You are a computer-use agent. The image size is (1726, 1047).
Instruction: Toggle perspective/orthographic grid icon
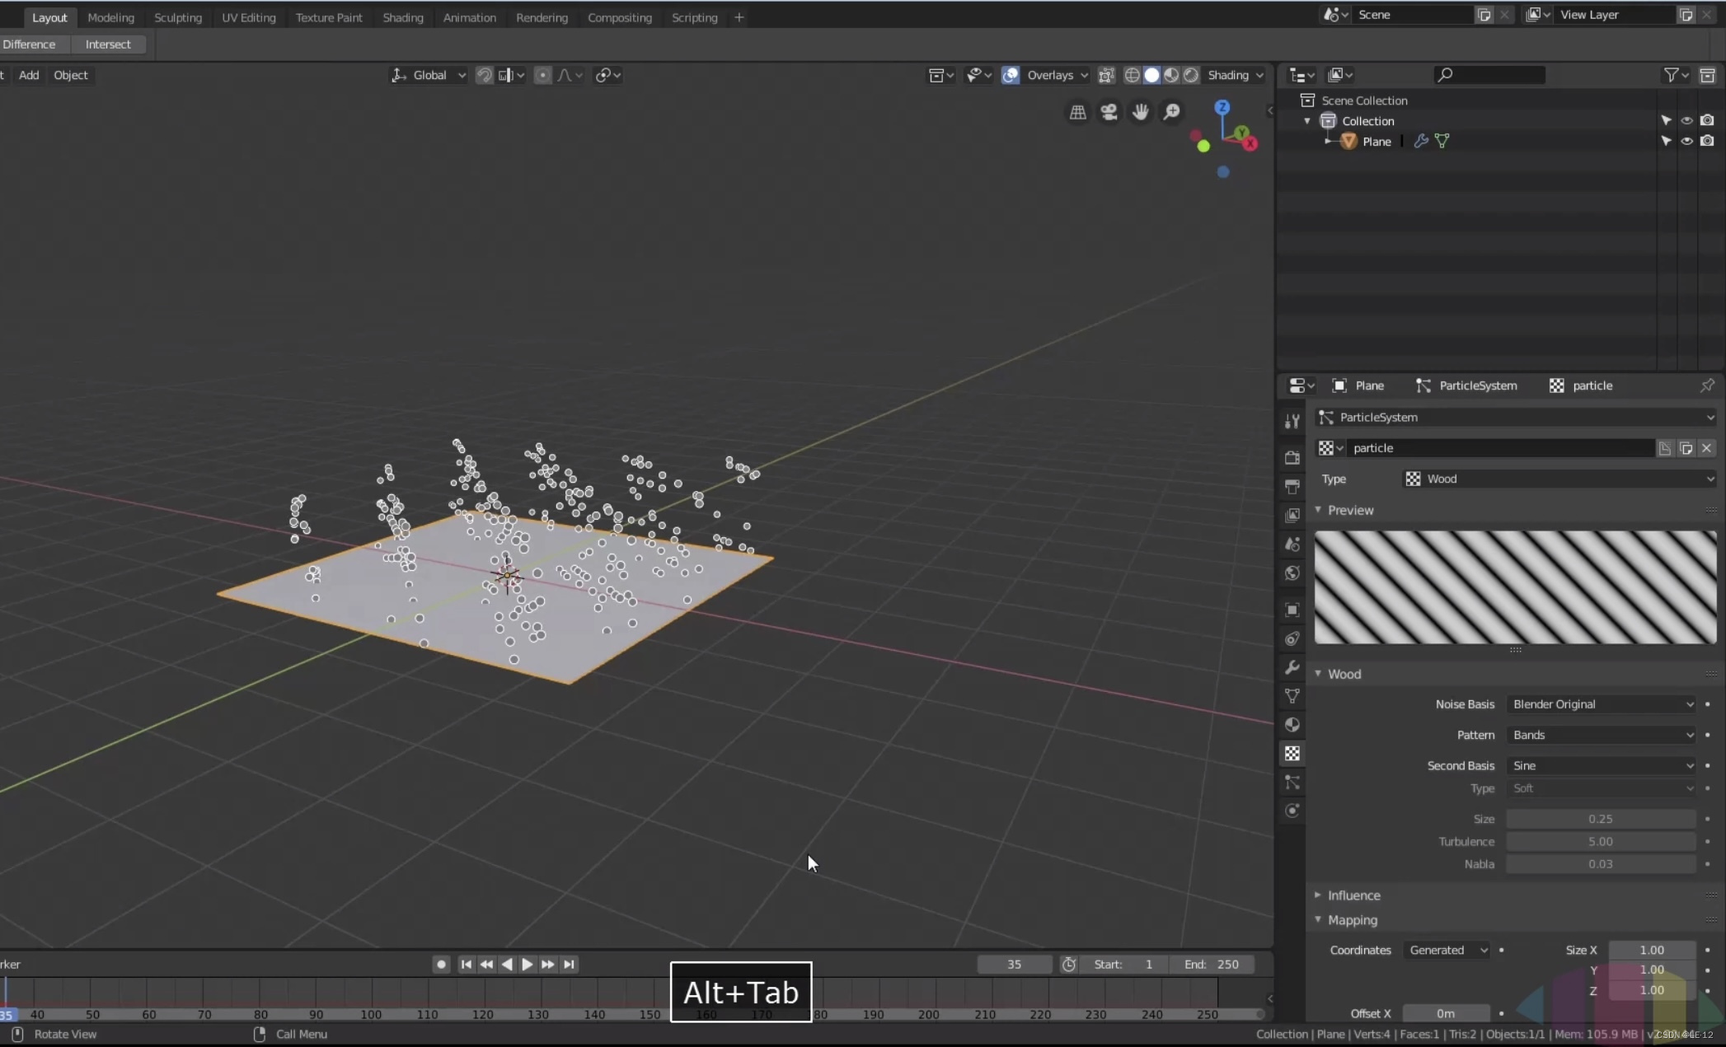tap(1077, 112)
